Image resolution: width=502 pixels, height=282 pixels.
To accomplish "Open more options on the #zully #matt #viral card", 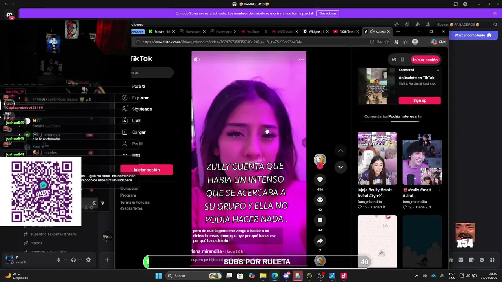I will coord(439,190).
